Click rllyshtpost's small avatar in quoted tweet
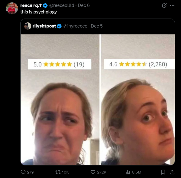Viewport: 181px width, 178px height. [x=28, y=26]
